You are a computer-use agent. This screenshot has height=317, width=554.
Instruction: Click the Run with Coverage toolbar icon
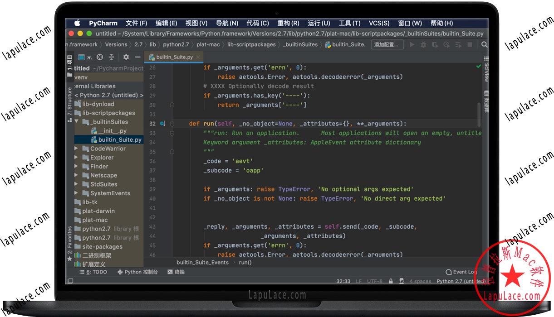[435, 45]
